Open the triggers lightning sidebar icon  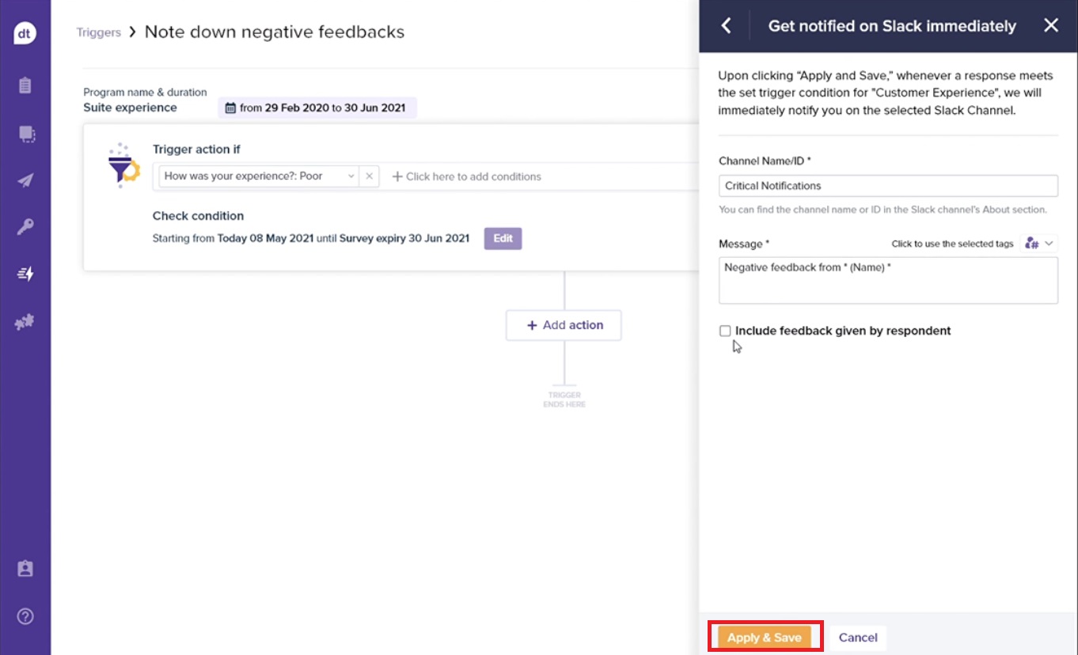[25, 274]
